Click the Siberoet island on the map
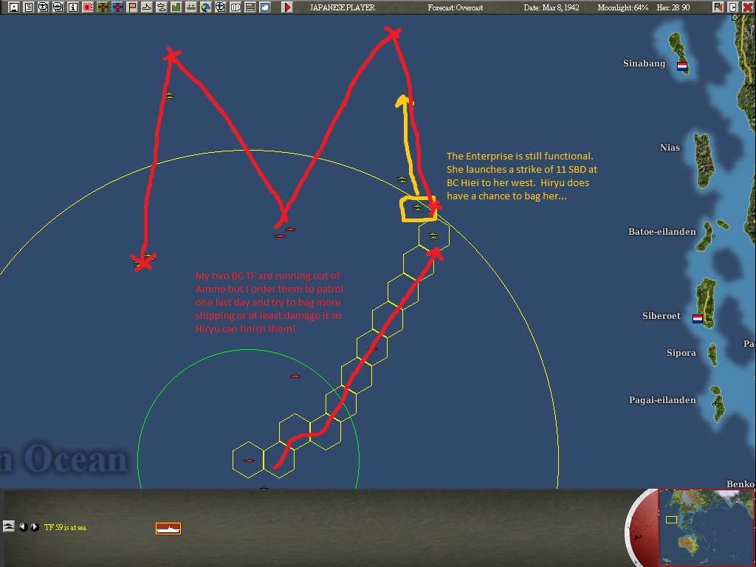 click(x=706, y=303)
